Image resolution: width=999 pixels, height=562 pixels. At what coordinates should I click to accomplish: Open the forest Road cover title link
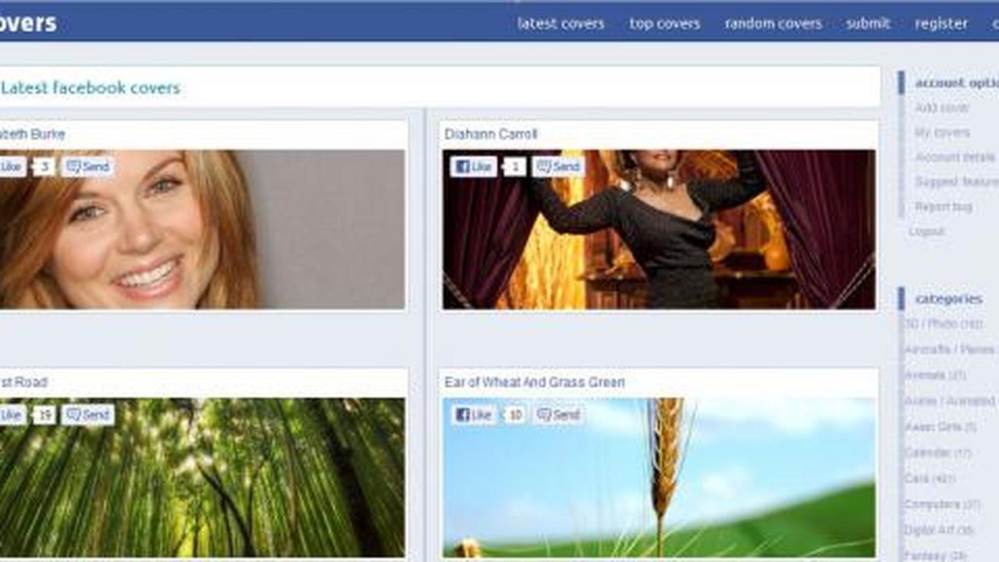point(23,382)
